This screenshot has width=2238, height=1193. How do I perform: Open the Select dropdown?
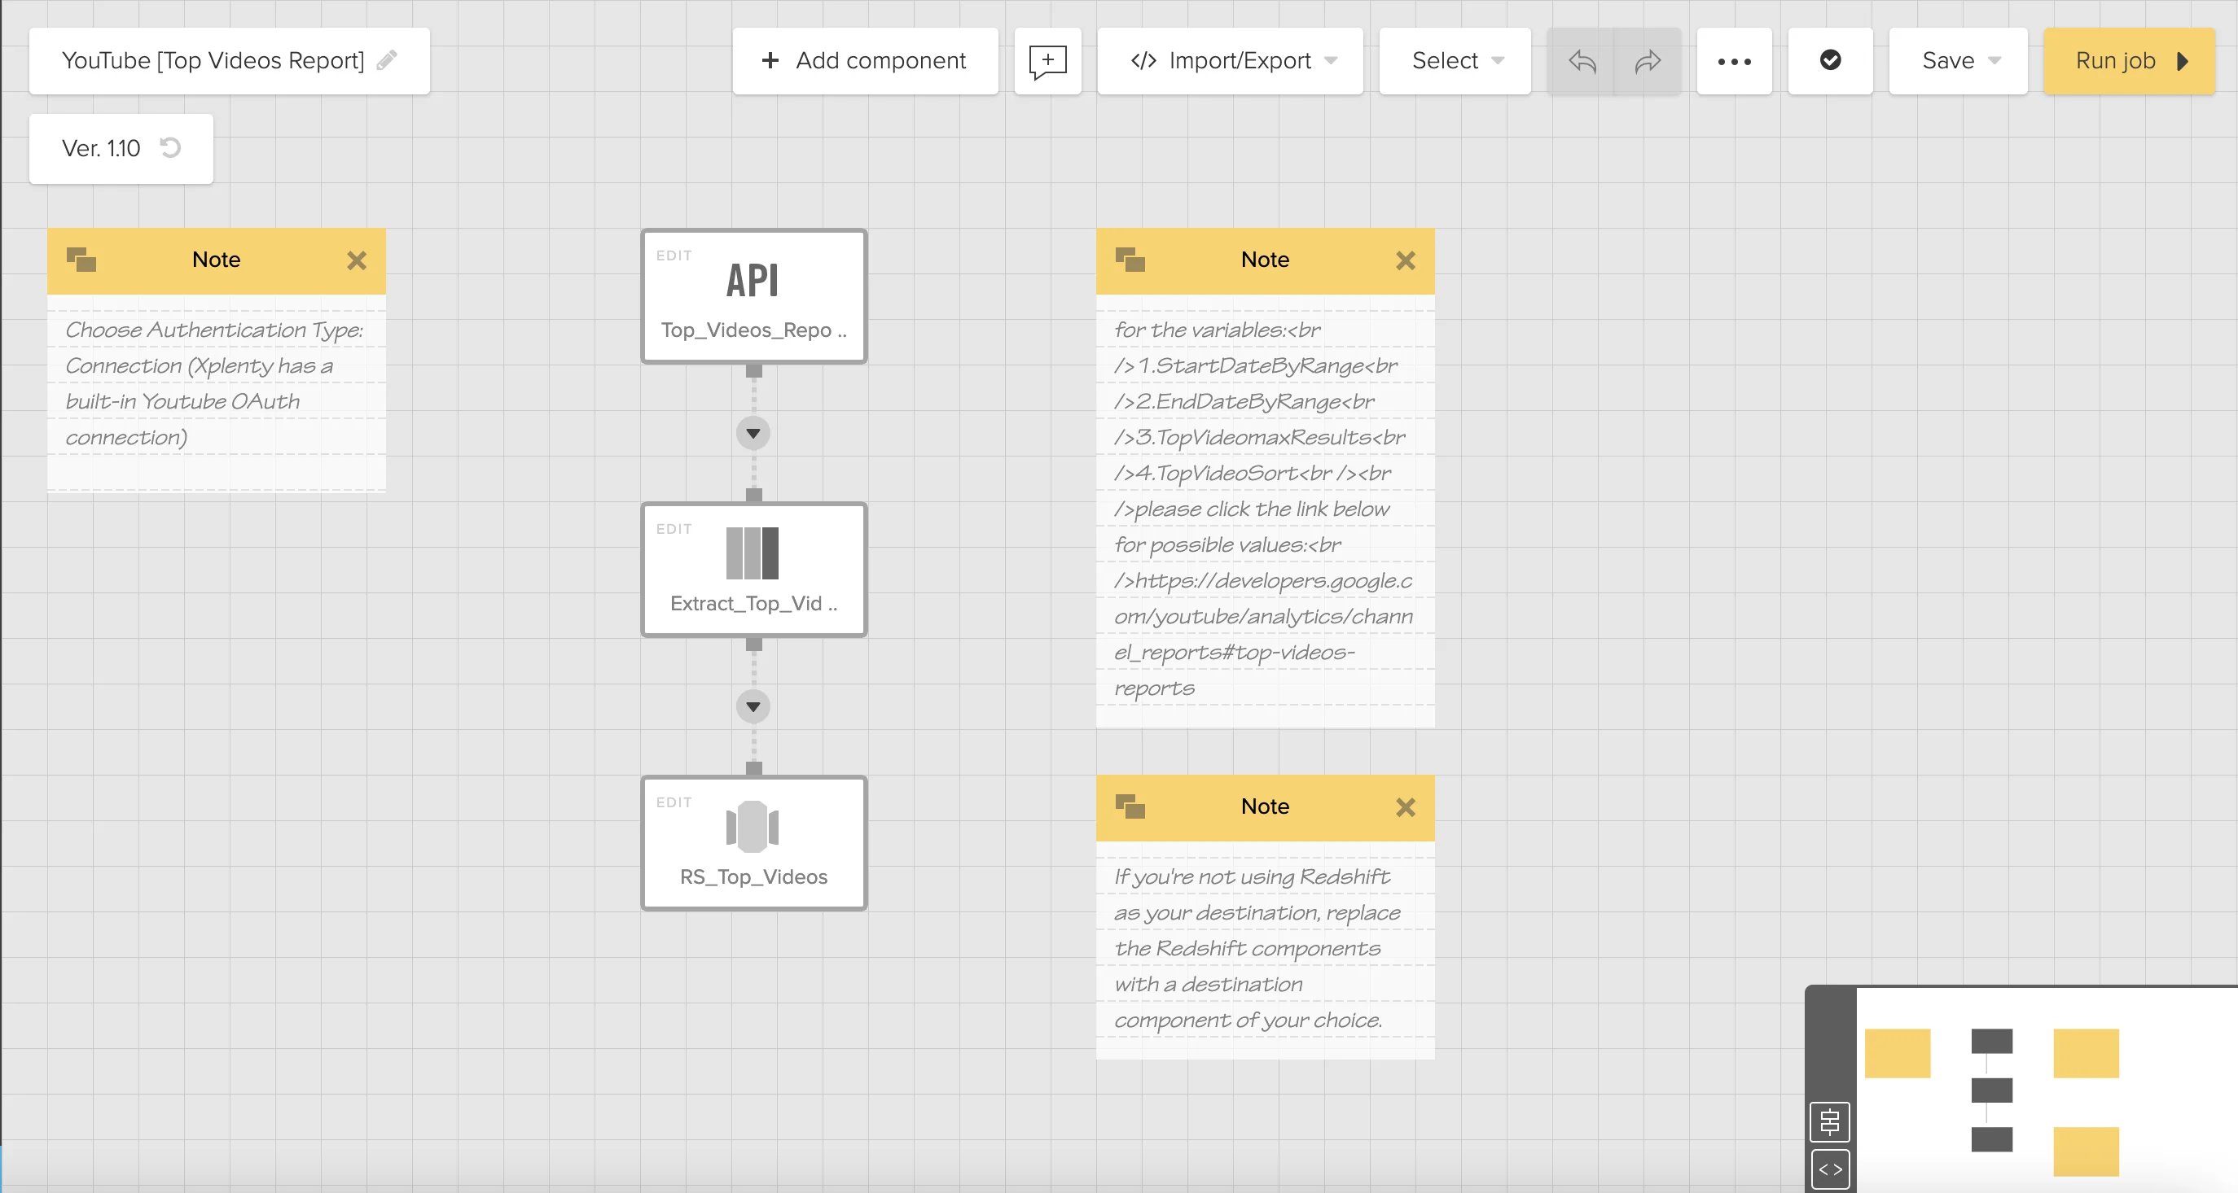point(1455,61)
